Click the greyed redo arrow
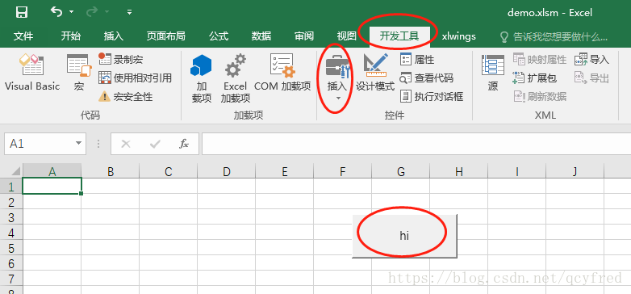 [x=92, y=12]
